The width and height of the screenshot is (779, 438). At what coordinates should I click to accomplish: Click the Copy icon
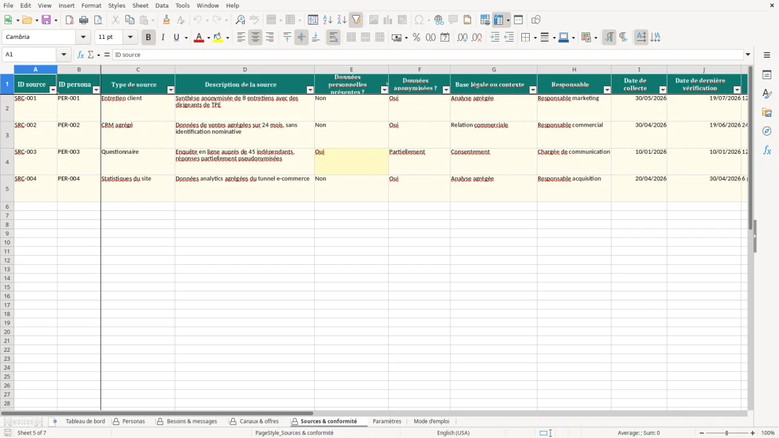(x=130, y=20)
